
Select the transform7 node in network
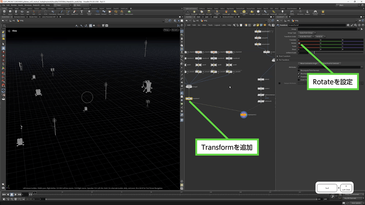[x=189, y=99]
